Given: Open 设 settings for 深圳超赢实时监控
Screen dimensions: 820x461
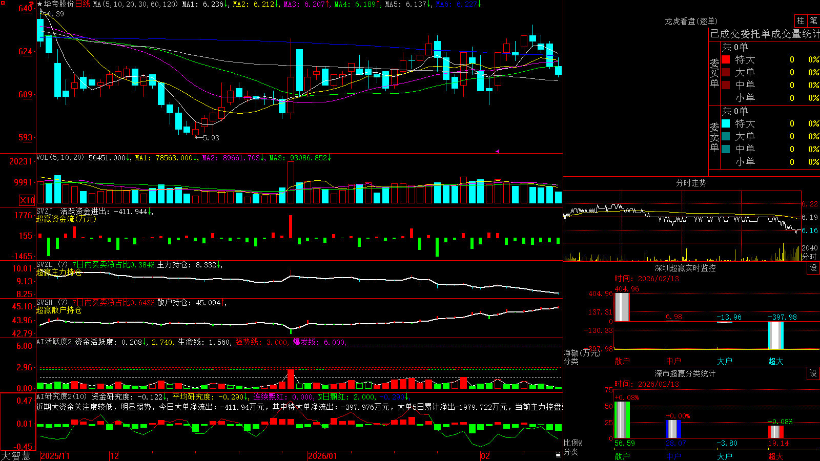Looking at the screenshot, I should coord(813,268).
